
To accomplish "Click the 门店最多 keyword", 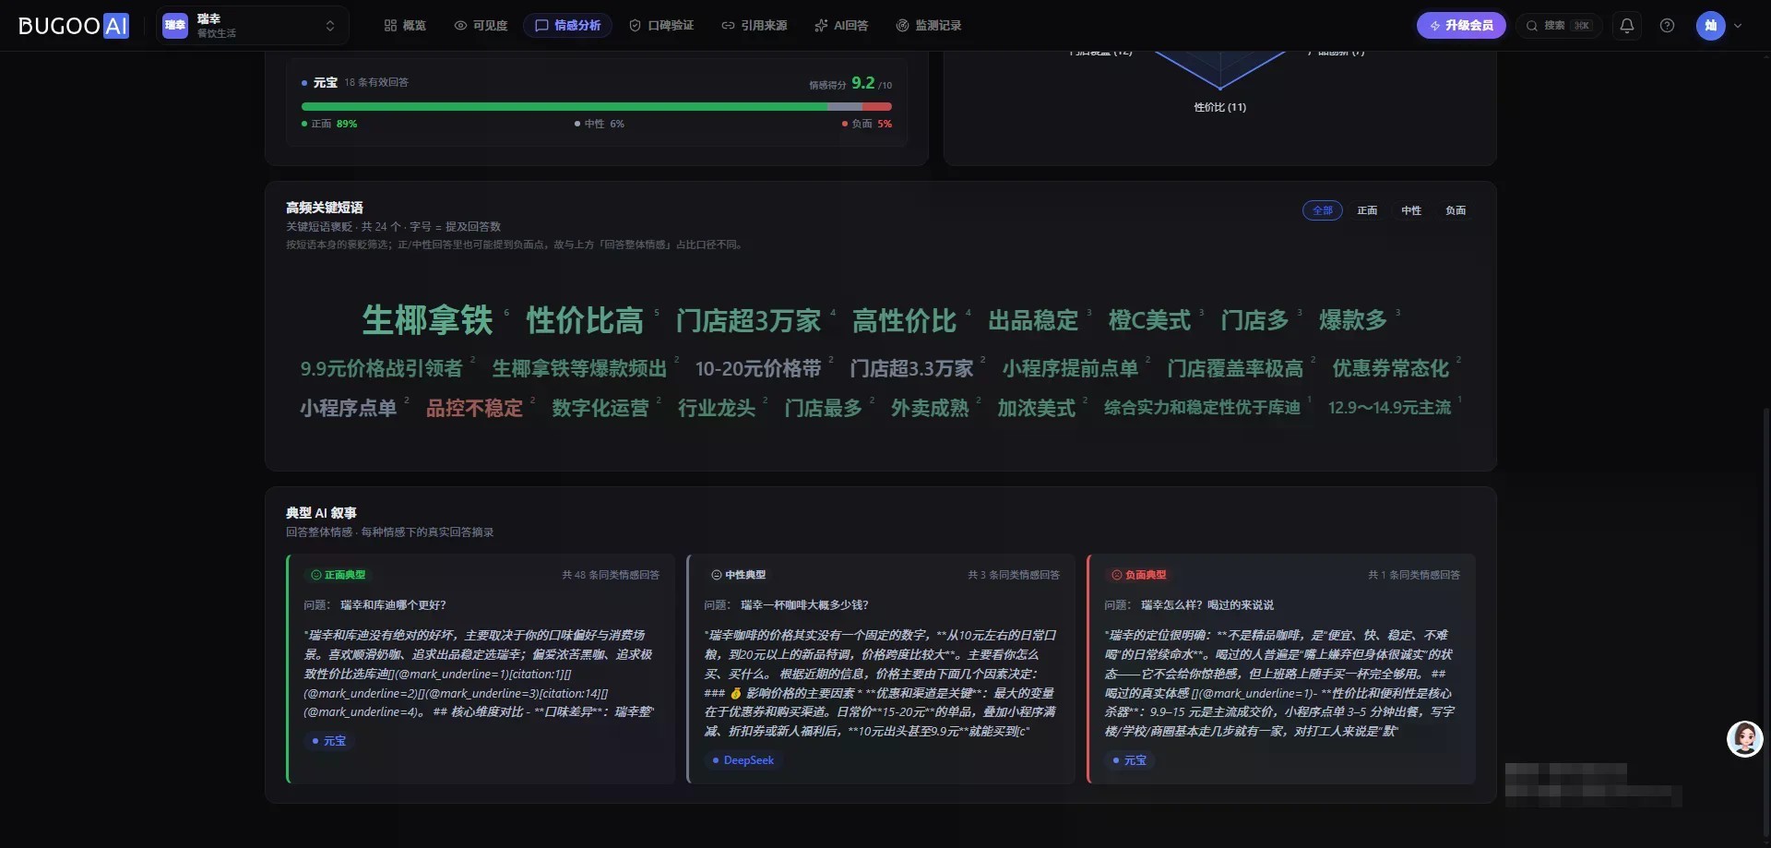I will coord(823,408).
